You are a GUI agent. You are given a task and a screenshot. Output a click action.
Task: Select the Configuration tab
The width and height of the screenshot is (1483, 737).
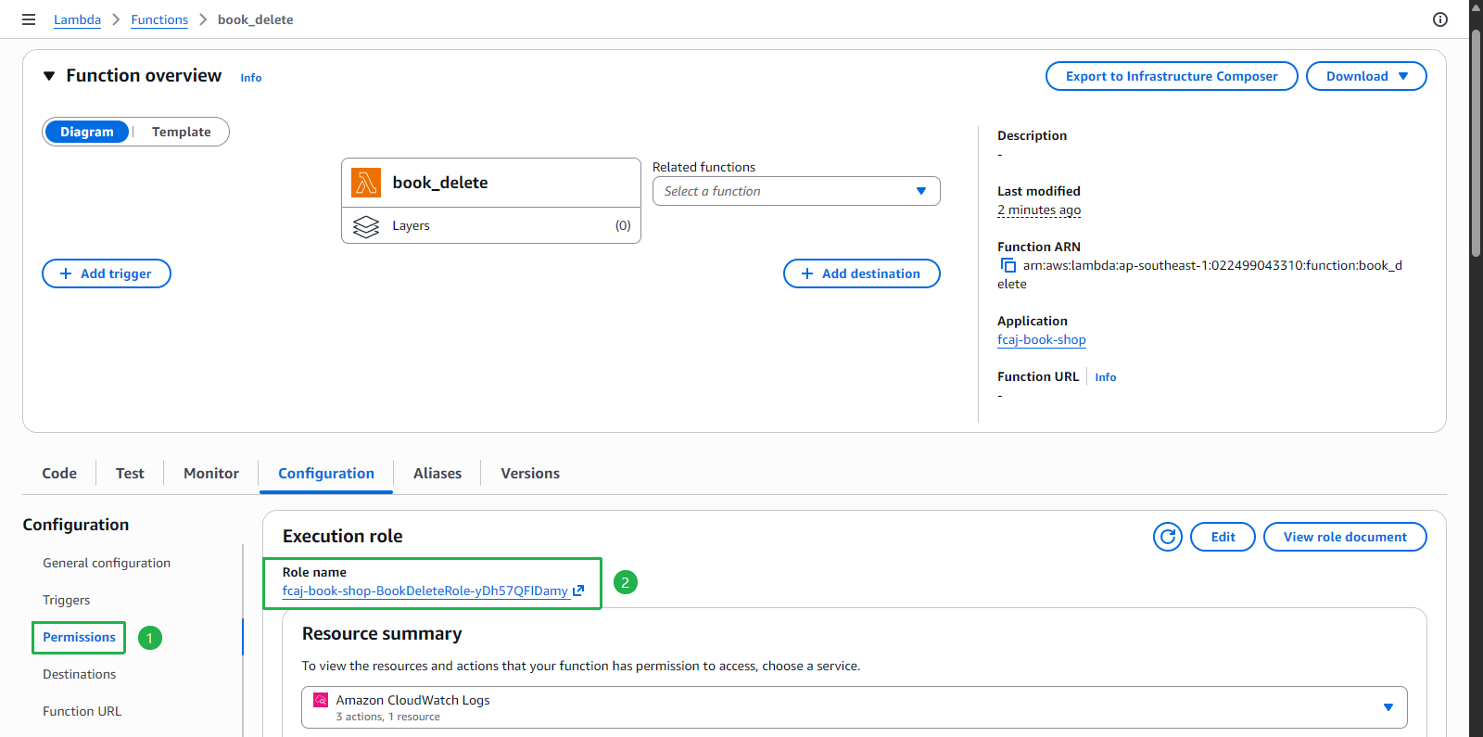click(x=326, y=473)
